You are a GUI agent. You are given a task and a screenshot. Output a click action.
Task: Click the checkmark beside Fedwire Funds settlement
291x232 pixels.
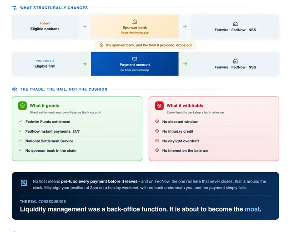[20, 121]
